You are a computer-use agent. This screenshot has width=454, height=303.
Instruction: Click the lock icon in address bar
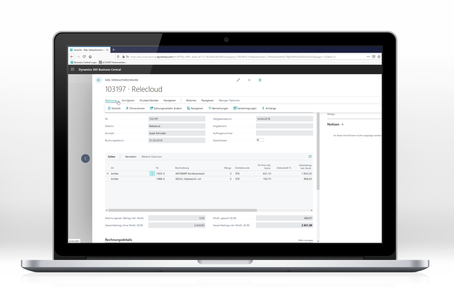pos(123,57)
